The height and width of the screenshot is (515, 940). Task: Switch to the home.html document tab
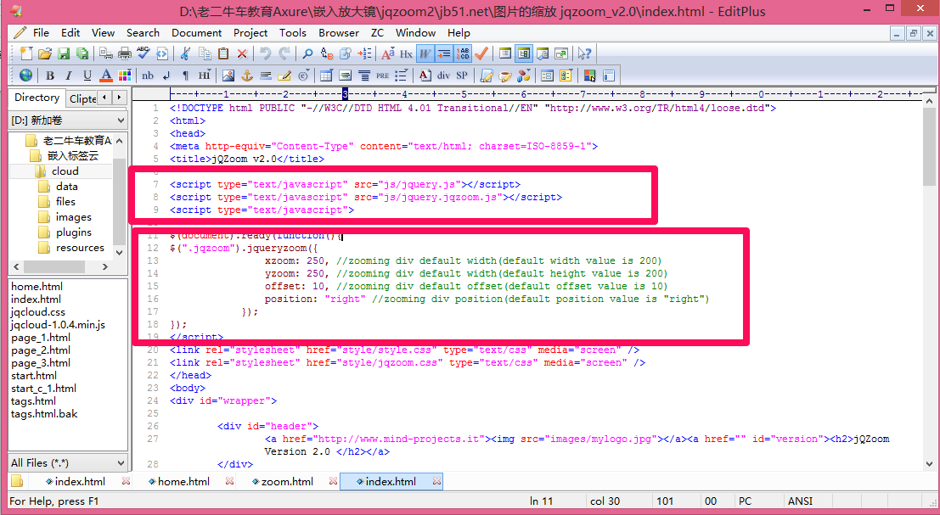click(183, 481)
